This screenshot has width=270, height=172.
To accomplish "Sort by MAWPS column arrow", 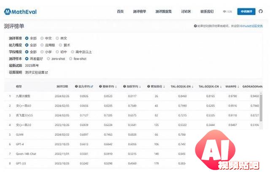I will tap(238, 87).
